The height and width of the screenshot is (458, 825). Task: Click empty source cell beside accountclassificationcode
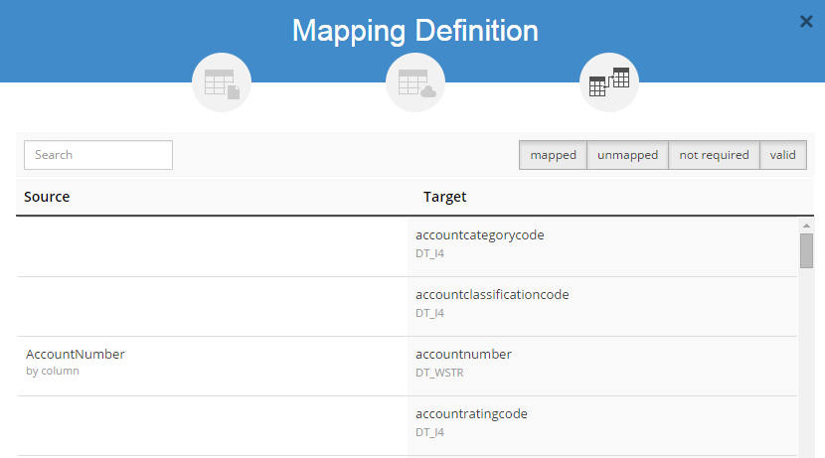[x=212, y=306]
